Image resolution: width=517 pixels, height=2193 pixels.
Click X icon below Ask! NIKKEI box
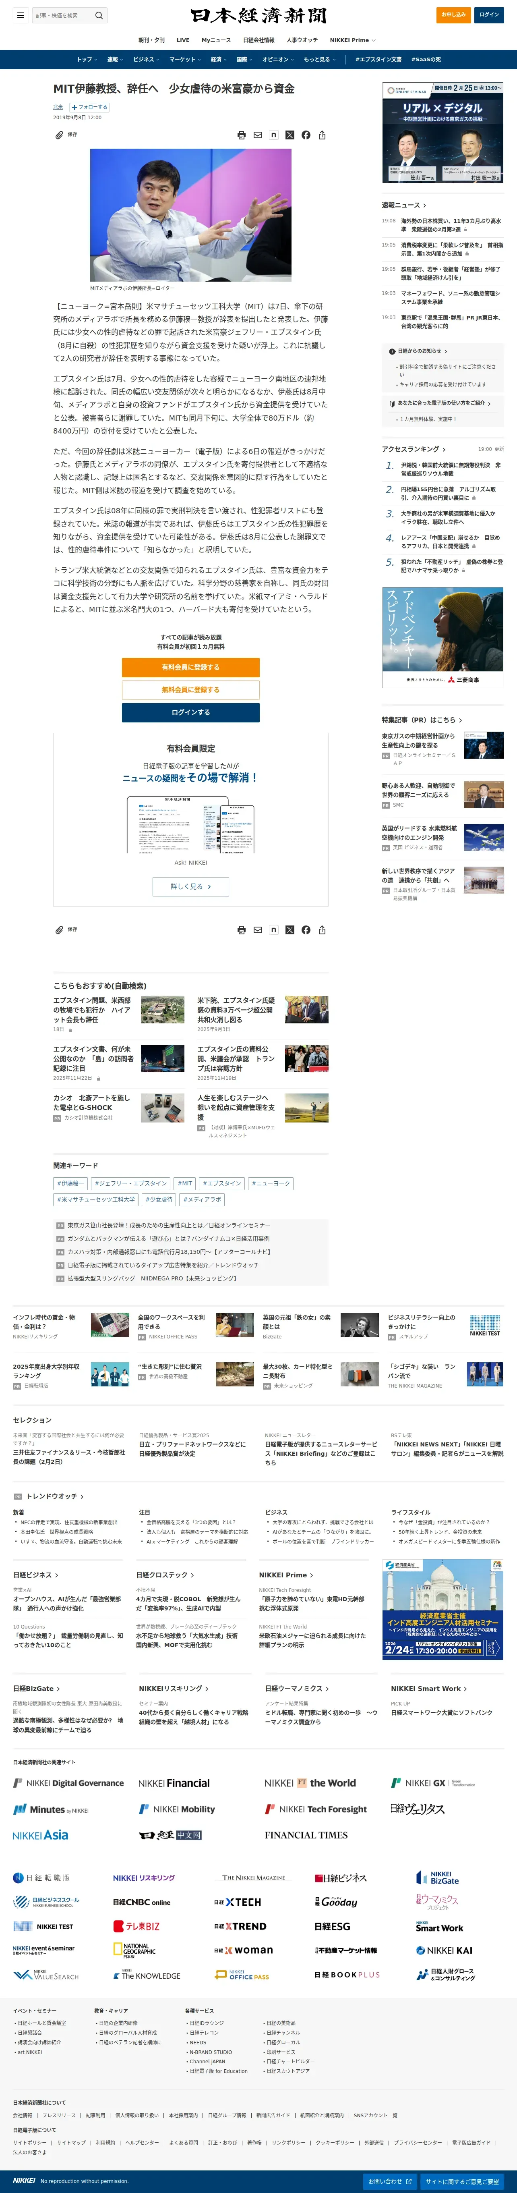point(290,930)
